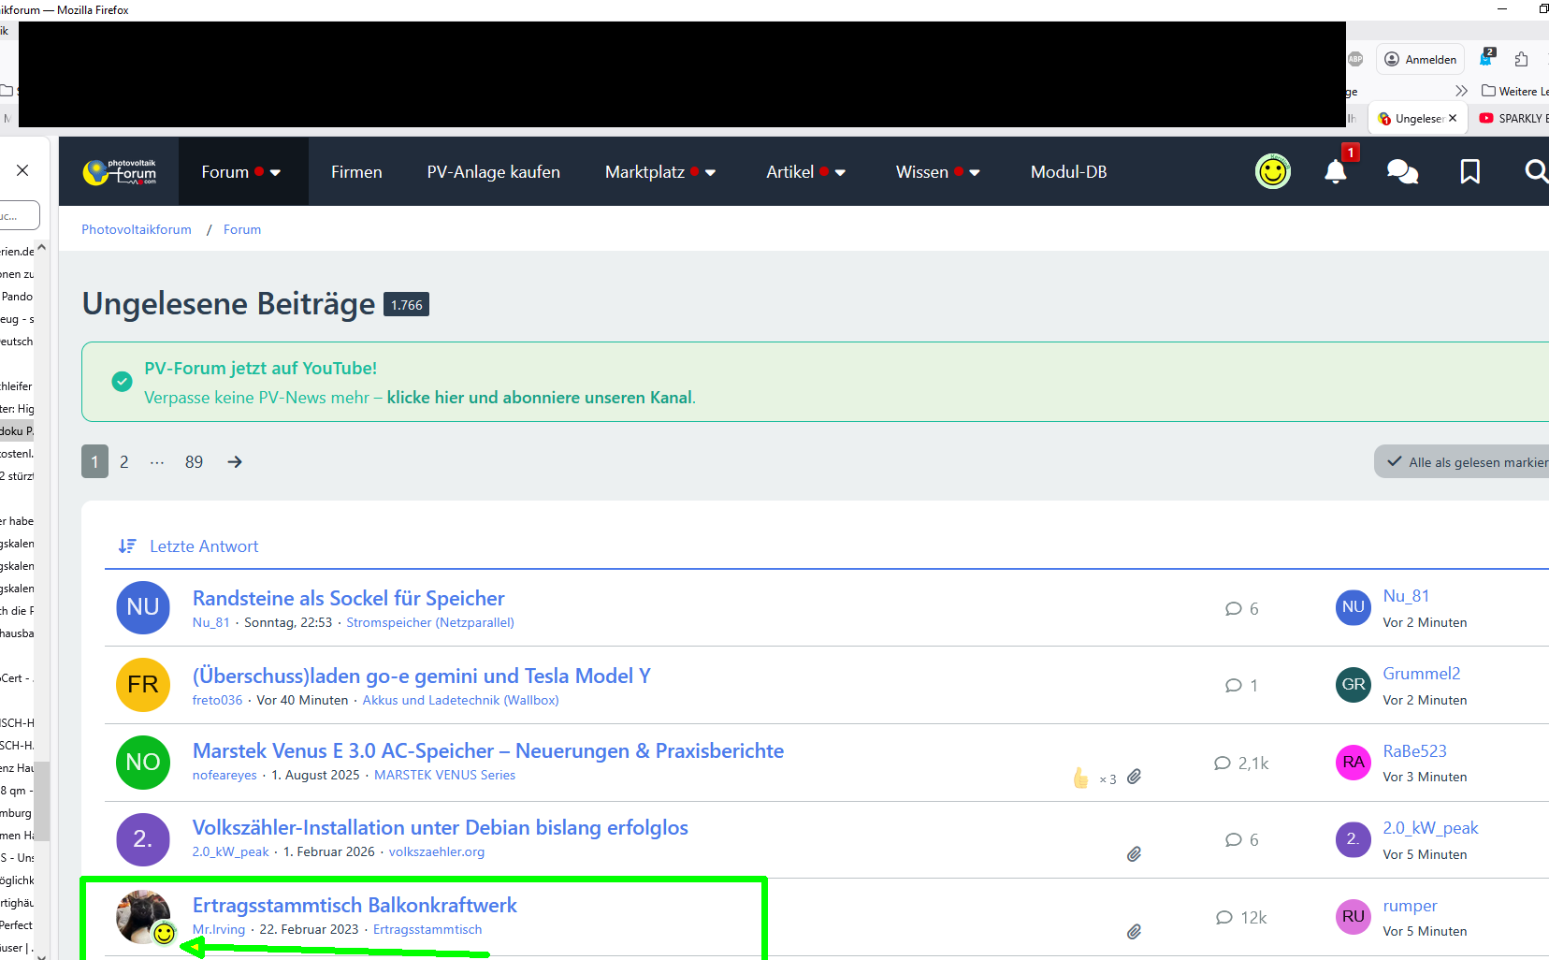Click the NU avatar of first thread

pos(143,607)
